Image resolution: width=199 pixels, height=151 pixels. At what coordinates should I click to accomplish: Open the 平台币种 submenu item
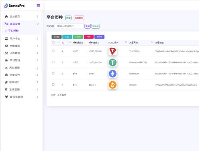pos(14,31)
